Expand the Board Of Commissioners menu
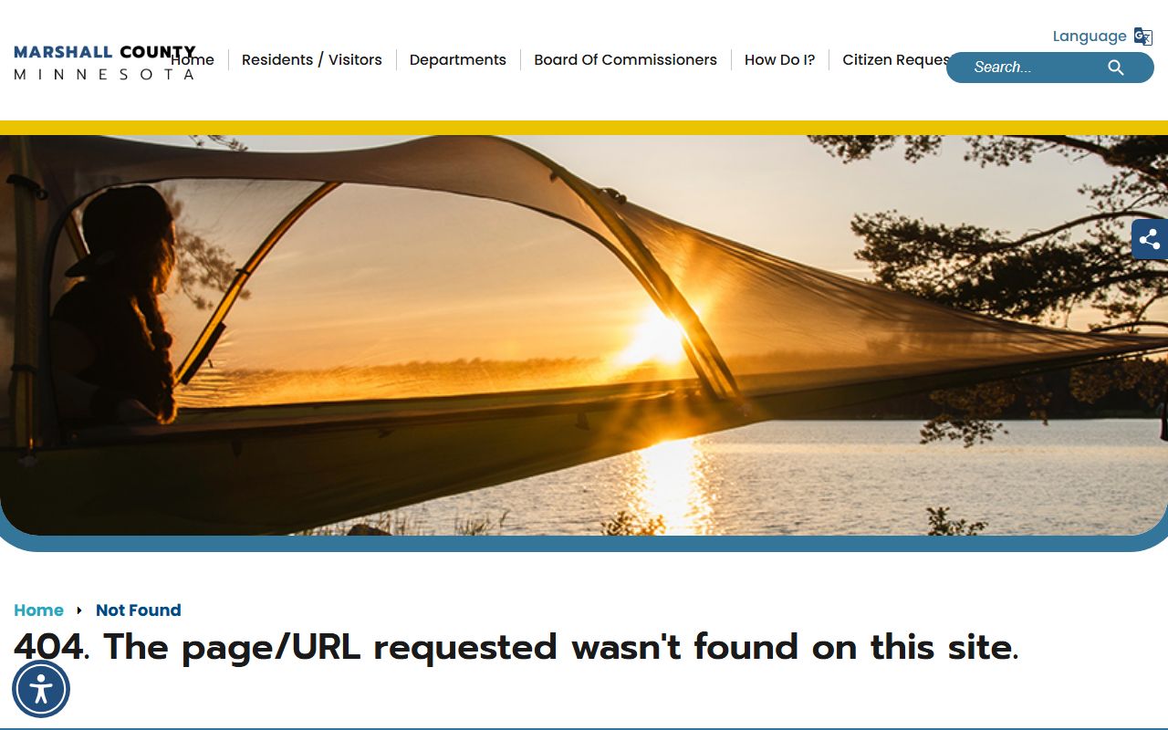The height and width of the screenshot is (730, 1168). [x=626, y=60]
